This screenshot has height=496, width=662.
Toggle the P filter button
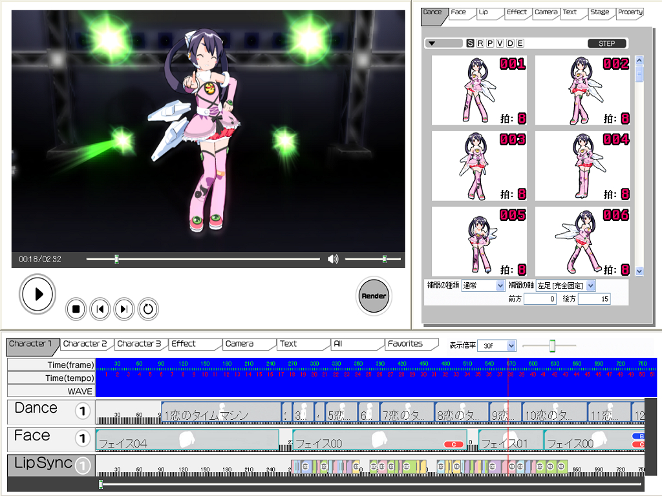(490, 43)
